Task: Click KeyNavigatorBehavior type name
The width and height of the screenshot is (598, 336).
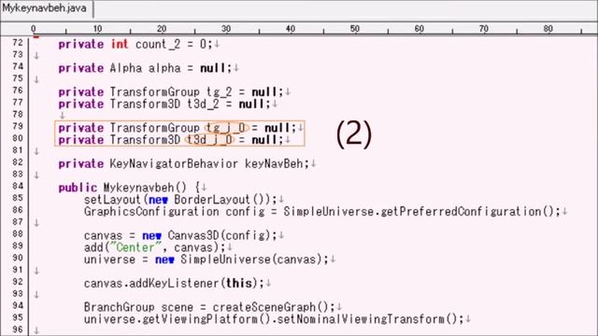Action: tap(174, 164)
